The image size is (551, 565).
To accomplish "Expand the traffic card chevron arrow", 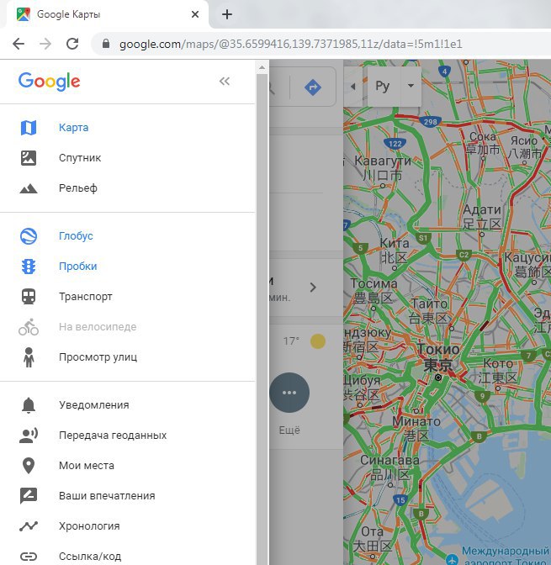I will [x=313, y=288].
